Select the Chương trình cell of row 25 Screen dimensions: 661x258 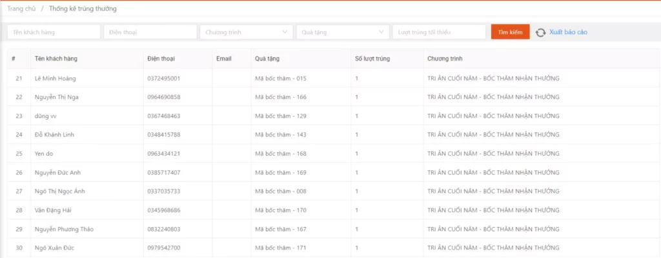(x=493, y=154)
